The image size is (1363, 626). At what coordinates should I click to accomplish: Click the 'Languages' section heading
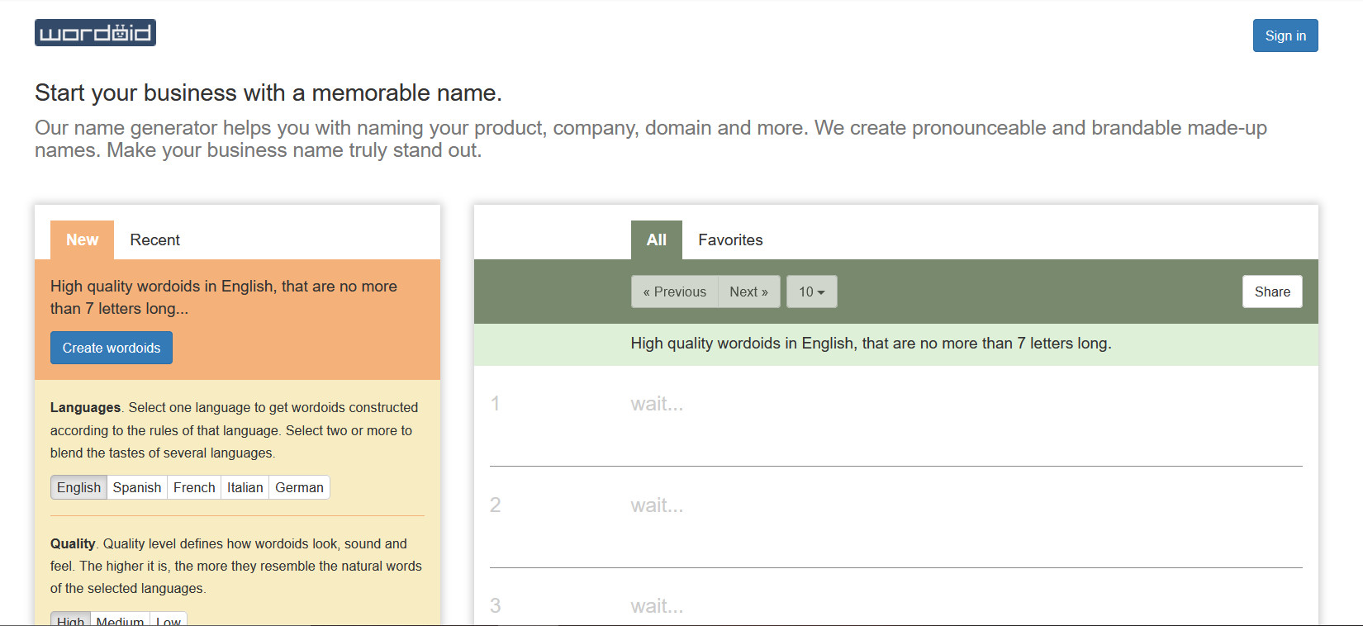point(85,407)
